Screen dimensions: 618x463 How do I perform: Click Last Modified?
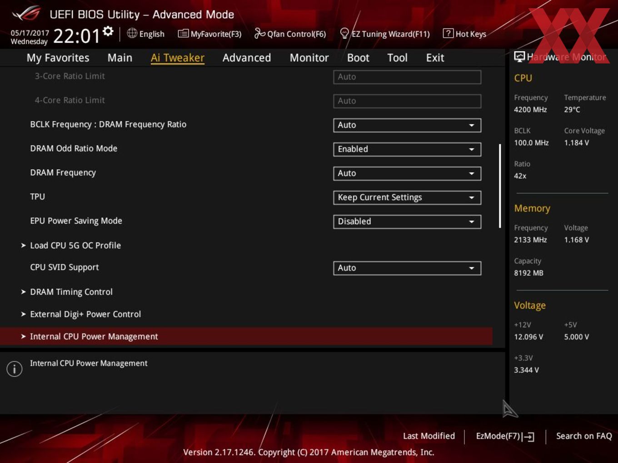coord(429,436)
